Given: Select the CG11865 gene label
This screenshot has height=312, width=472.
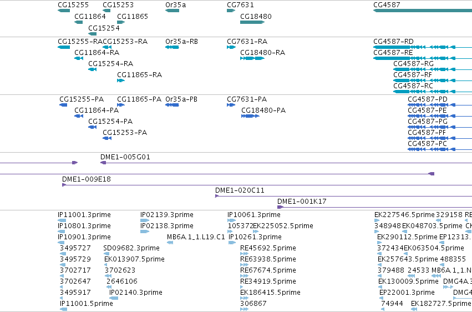Looking at the screenshot, I should (x=133, y=16).
